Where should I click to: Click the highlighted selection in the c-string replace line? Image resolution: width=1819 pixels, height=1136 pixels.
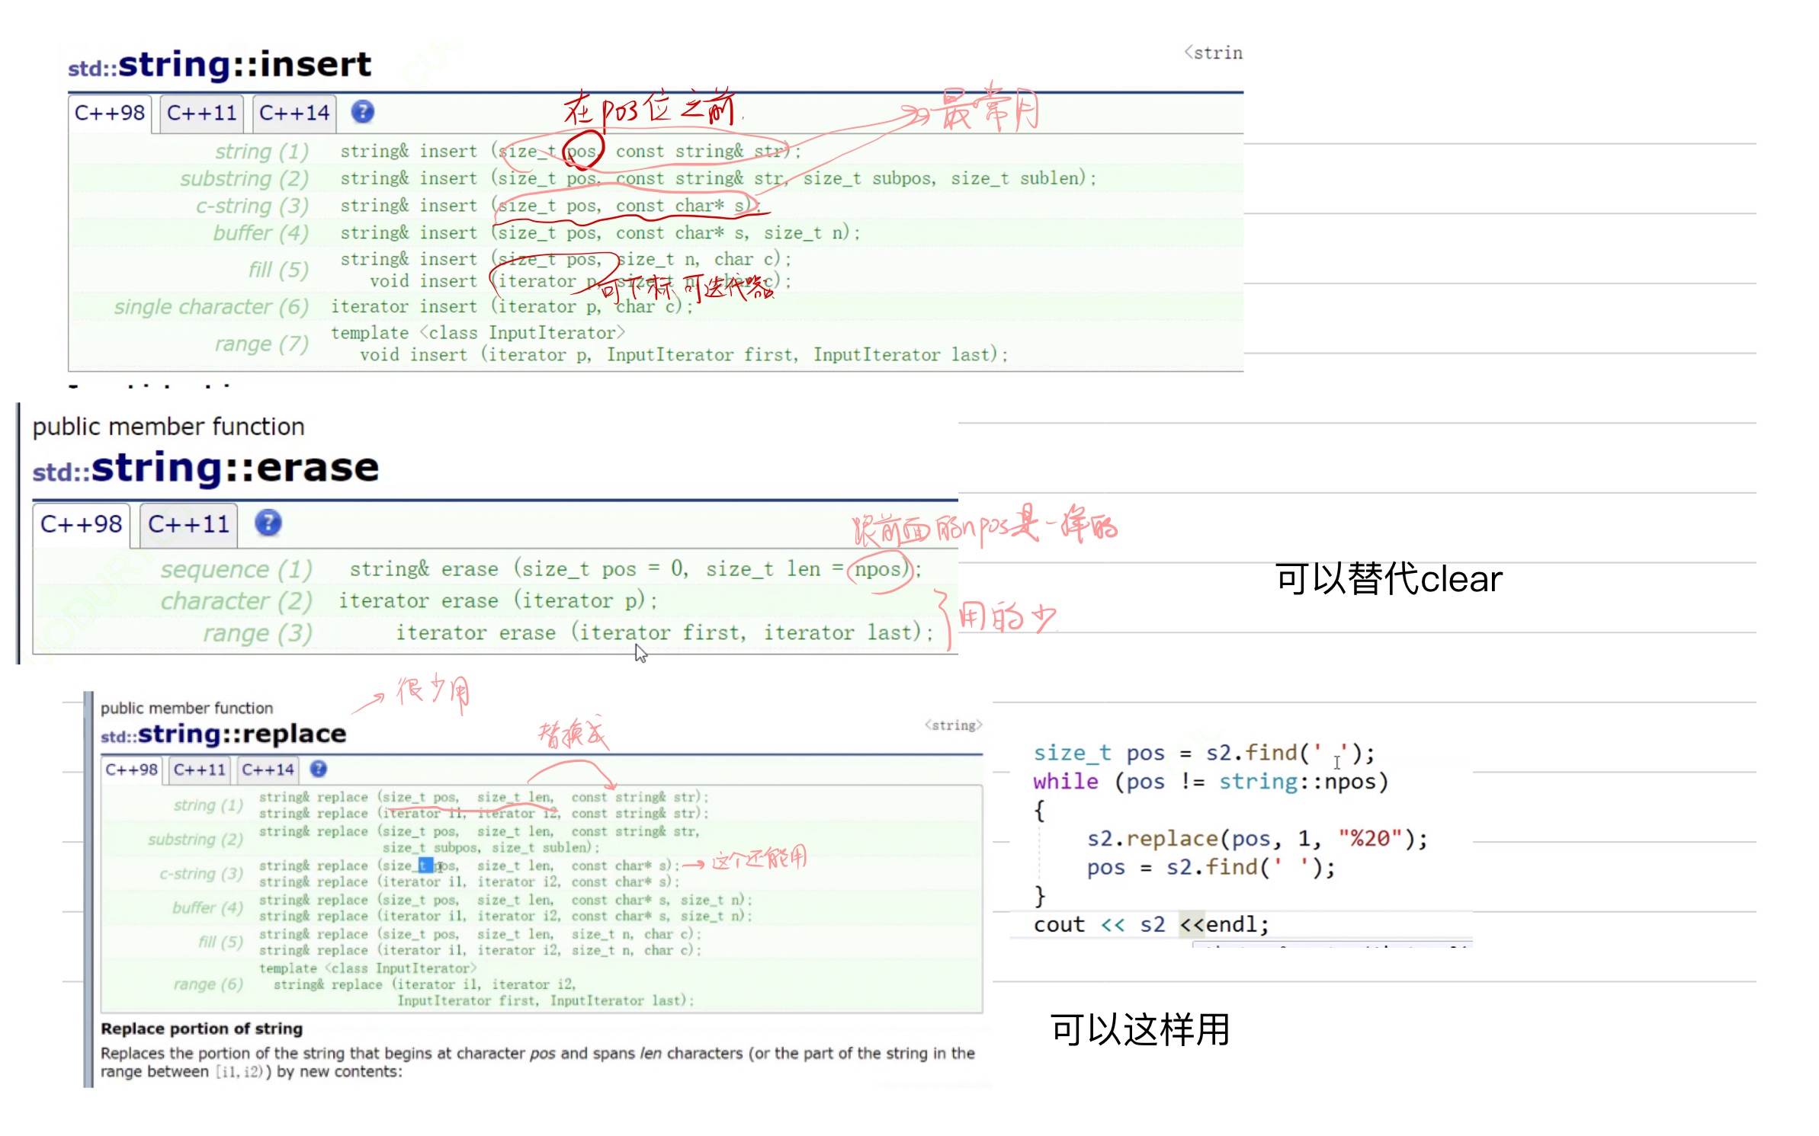(x=425, y=865)
